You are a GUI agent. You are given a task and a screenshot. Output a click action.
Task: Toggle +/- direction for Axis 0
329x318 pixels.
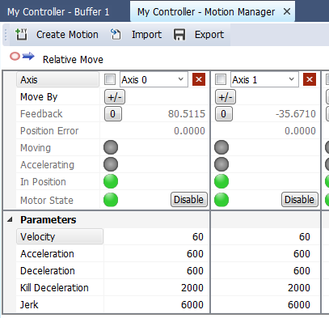(115, 97)
